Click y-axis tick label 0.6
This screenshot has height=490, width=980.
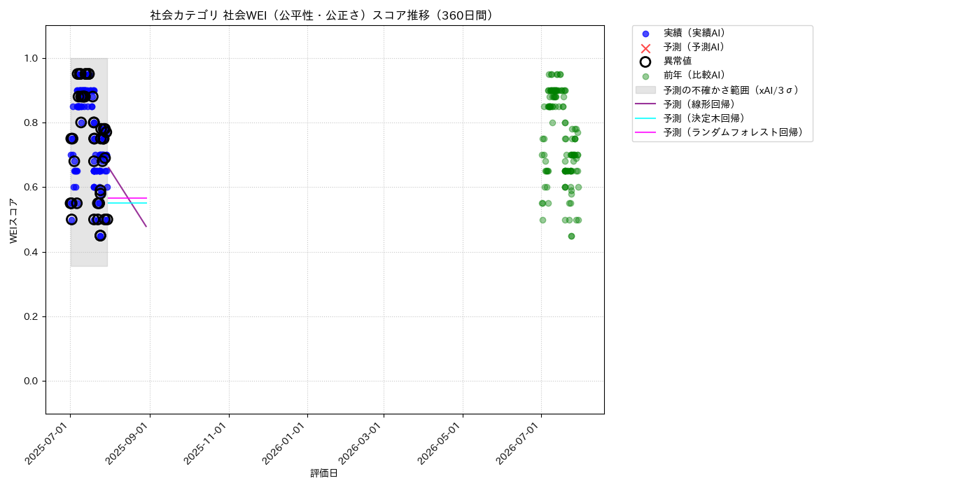pyautogui.click(x=32, y=187)
